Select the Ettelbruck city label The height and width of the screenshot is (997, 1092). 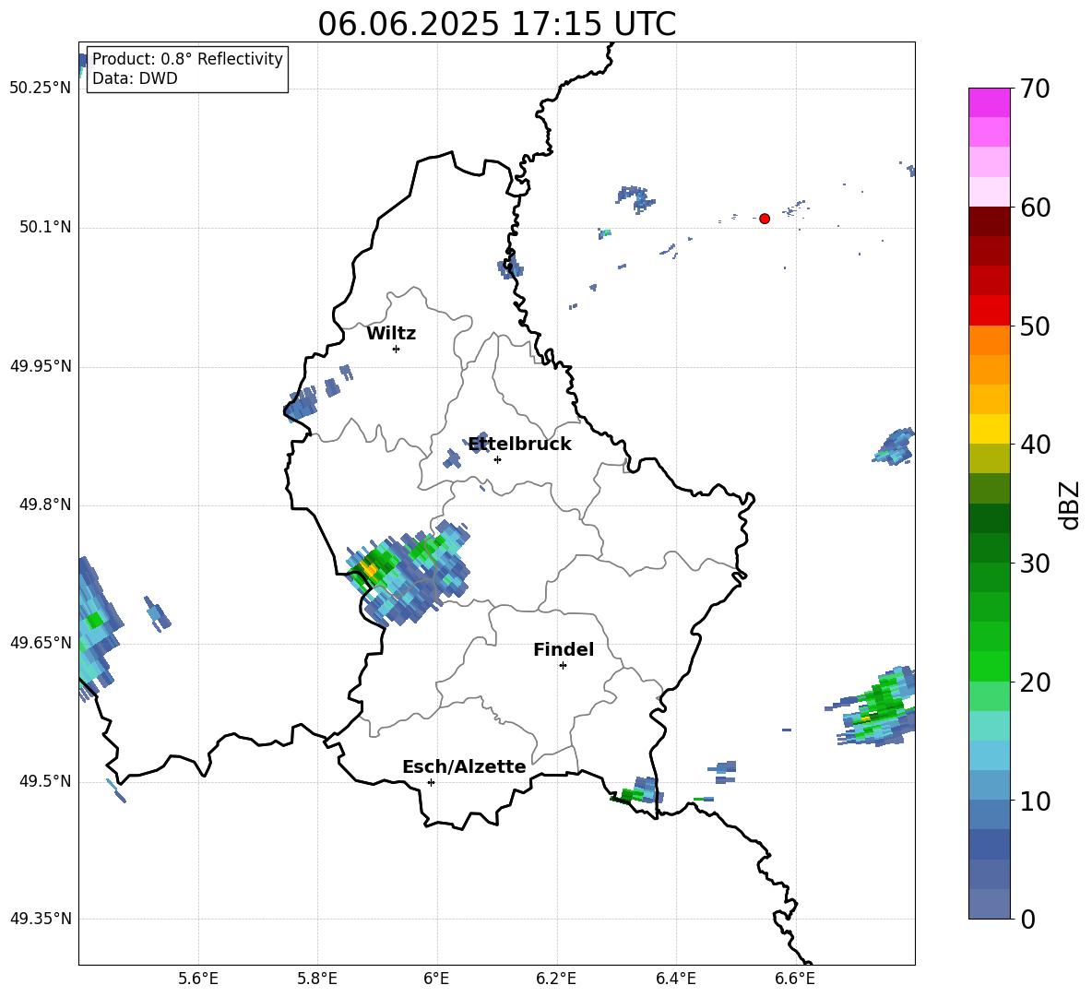pos(519,445)
